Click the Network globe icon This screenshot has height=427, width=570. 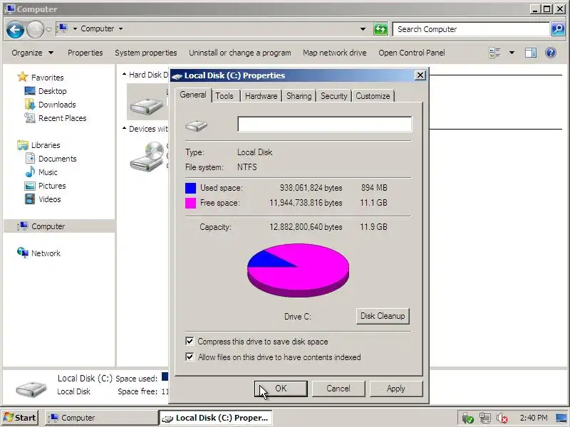coord(23,253)
